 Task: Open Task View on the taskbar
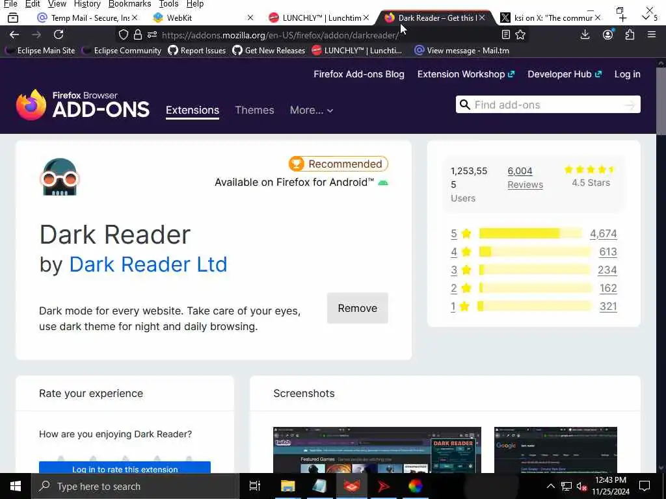pyautogui.click(x=254, y=486)
